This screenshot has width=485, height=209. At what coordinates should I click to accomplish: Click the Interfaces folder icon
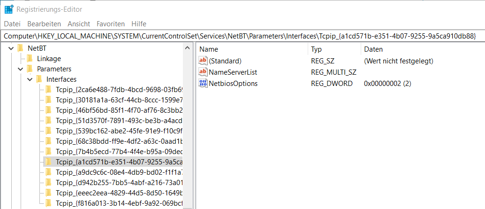(x=39, y=79)
